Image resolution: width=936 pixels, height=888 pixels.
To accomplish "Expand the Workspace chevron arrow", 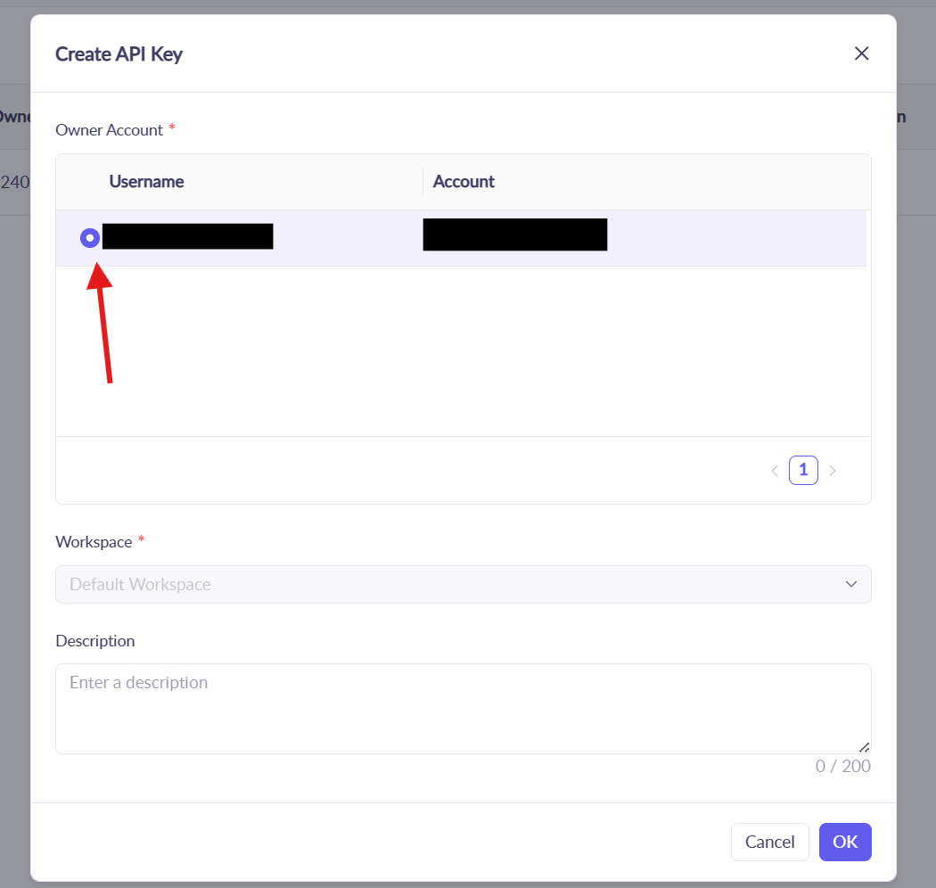I will [850, 585].
